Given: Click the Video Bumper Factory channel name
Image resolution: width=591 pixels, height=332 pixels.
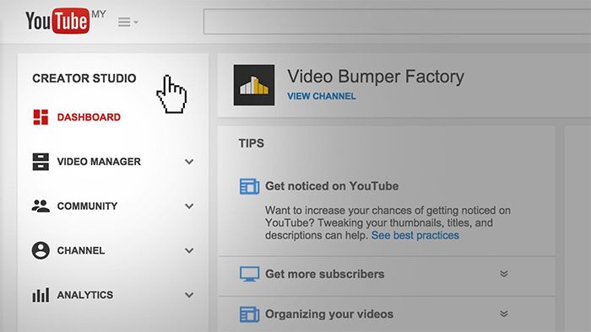Looking at the screenshot, I should click(376, 77).
